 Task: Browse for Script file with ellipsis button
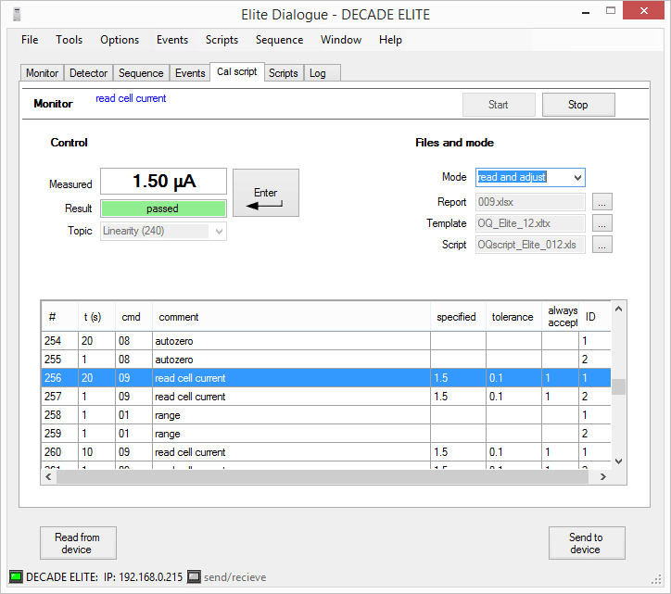[602, 245]
